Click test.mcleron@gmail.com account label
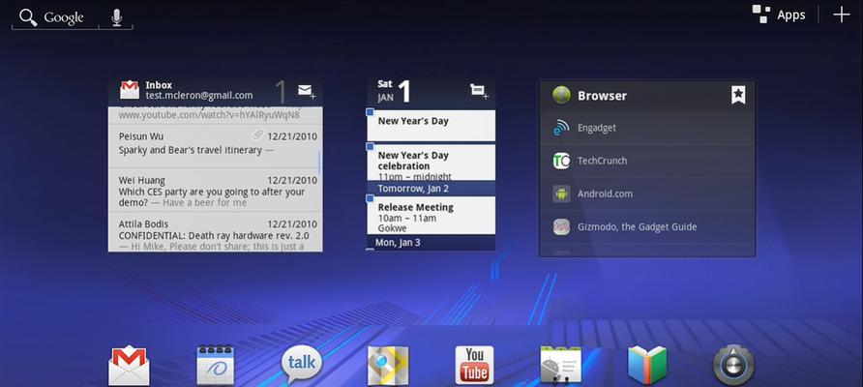The width and height of the screenshot is (863, 387). point(199,95)
